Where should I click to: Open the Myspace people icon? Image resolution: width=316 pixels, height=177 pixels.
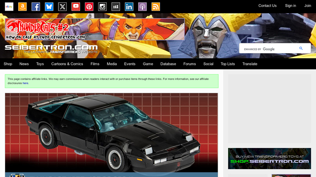116,7
